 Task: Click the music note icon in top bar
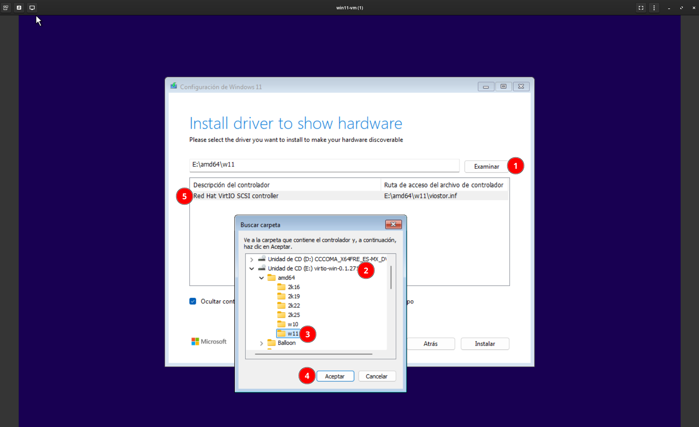(x=19, y=8)
